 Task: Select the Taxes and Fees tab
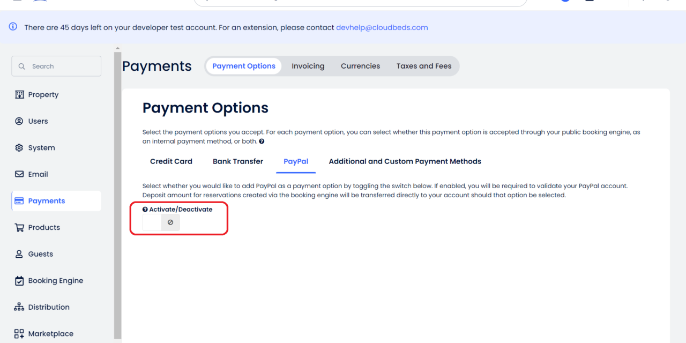[x=424, y=65]
